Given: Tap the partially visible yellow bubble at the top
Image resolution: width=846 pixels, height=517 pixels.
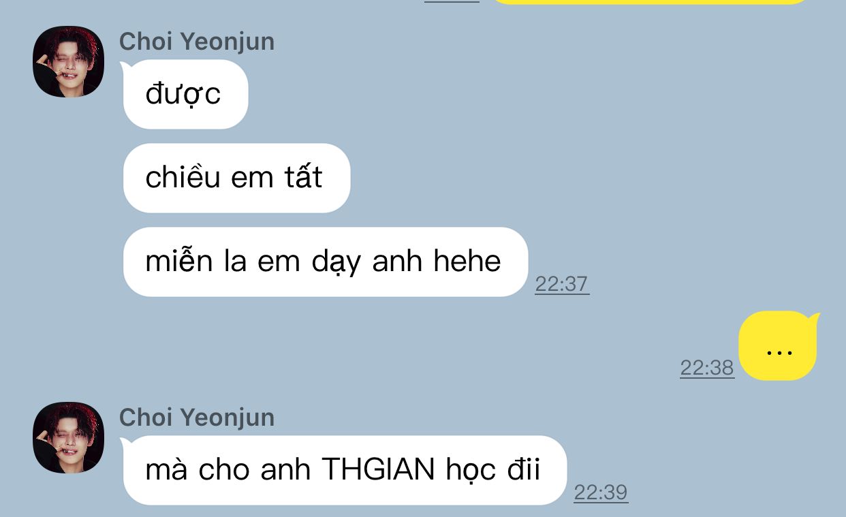Looking at the screenshot, I should tap(649, 2).
